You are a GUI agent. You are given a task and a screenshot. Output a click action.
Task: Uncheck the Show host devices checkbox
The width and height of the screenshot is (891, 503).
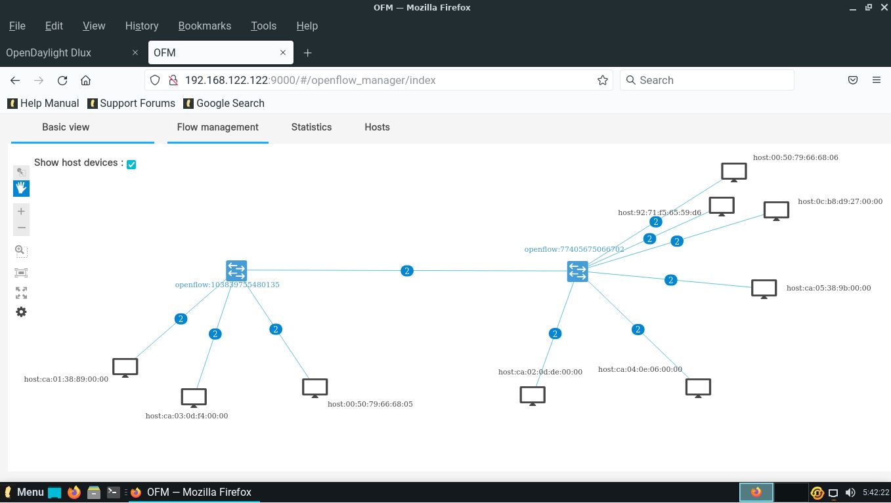pyautogui.click(x=131, y=164)
